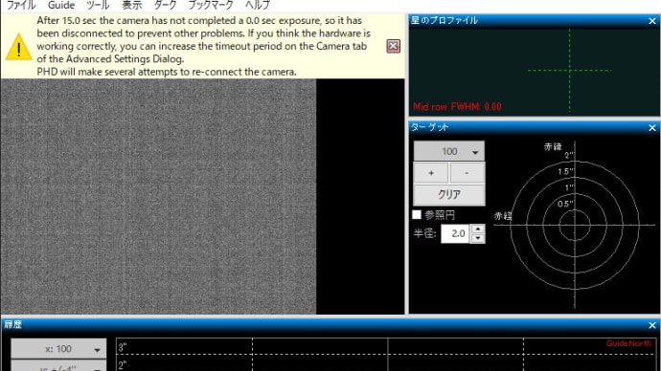Increase 半径 value with up arrow

pos(478,229)
